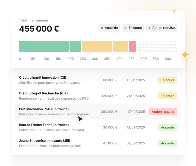196x166 pixels.
Task: Select the red bar segment
Action: click(x=132, y=47)
